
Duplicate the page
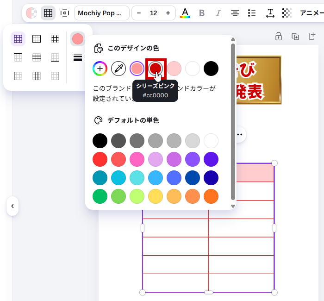pos(295,37)
